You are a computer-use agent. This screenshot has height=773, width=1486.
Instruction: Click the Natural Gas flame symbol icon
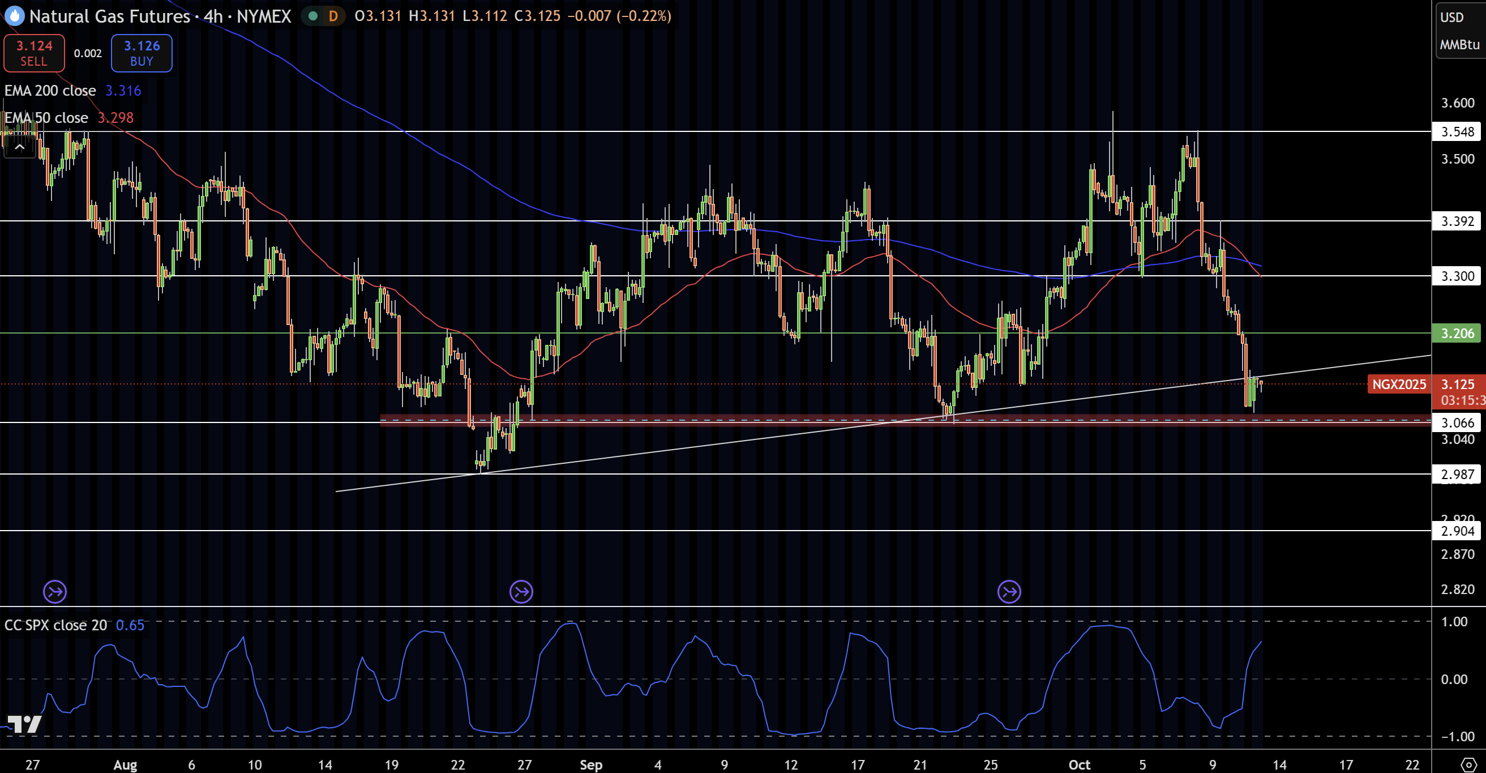point(14,16)
